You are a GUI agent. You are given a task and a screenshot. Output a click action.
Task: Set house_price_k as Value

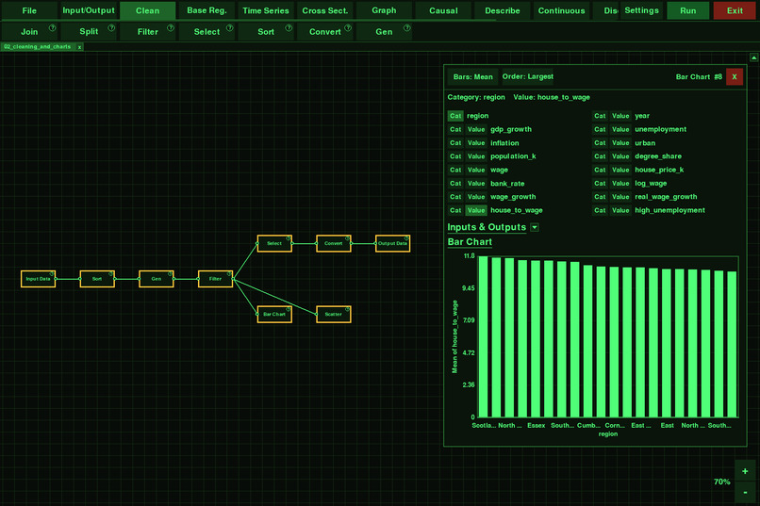tap(620, 170)
